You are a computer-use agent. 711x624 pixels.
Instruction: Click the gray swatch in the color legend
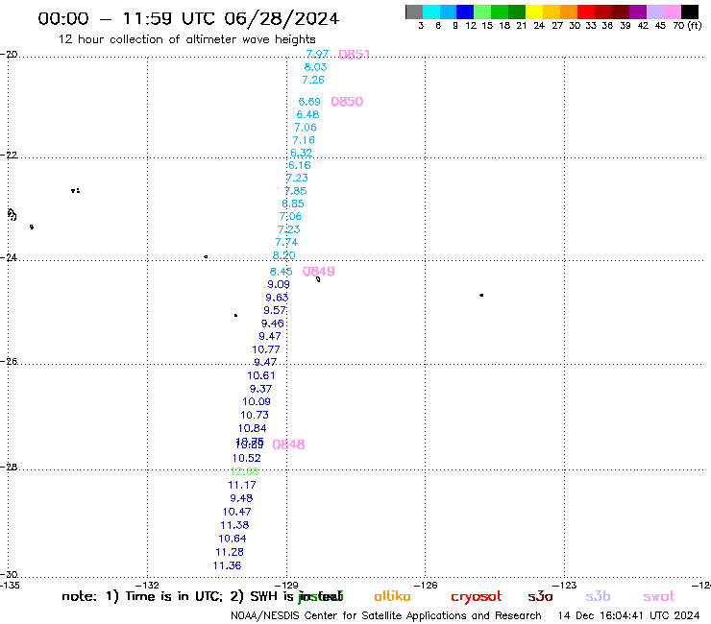[x=414, y=12]
